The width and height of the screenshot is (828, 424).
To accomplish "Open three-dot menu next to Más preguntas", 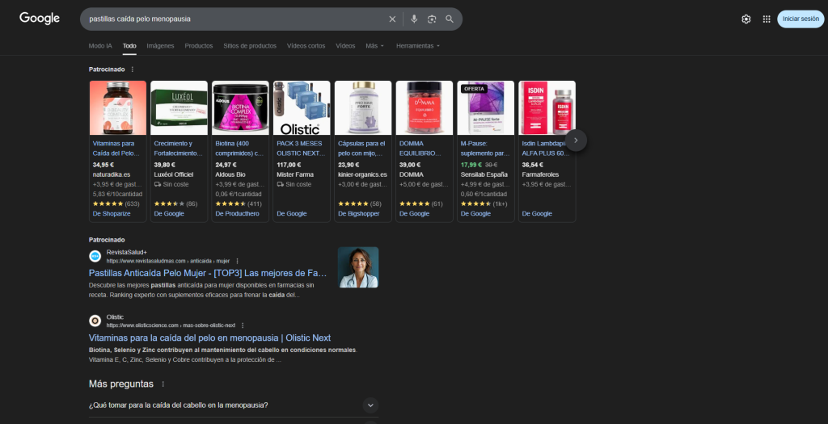I will (163, 384).
